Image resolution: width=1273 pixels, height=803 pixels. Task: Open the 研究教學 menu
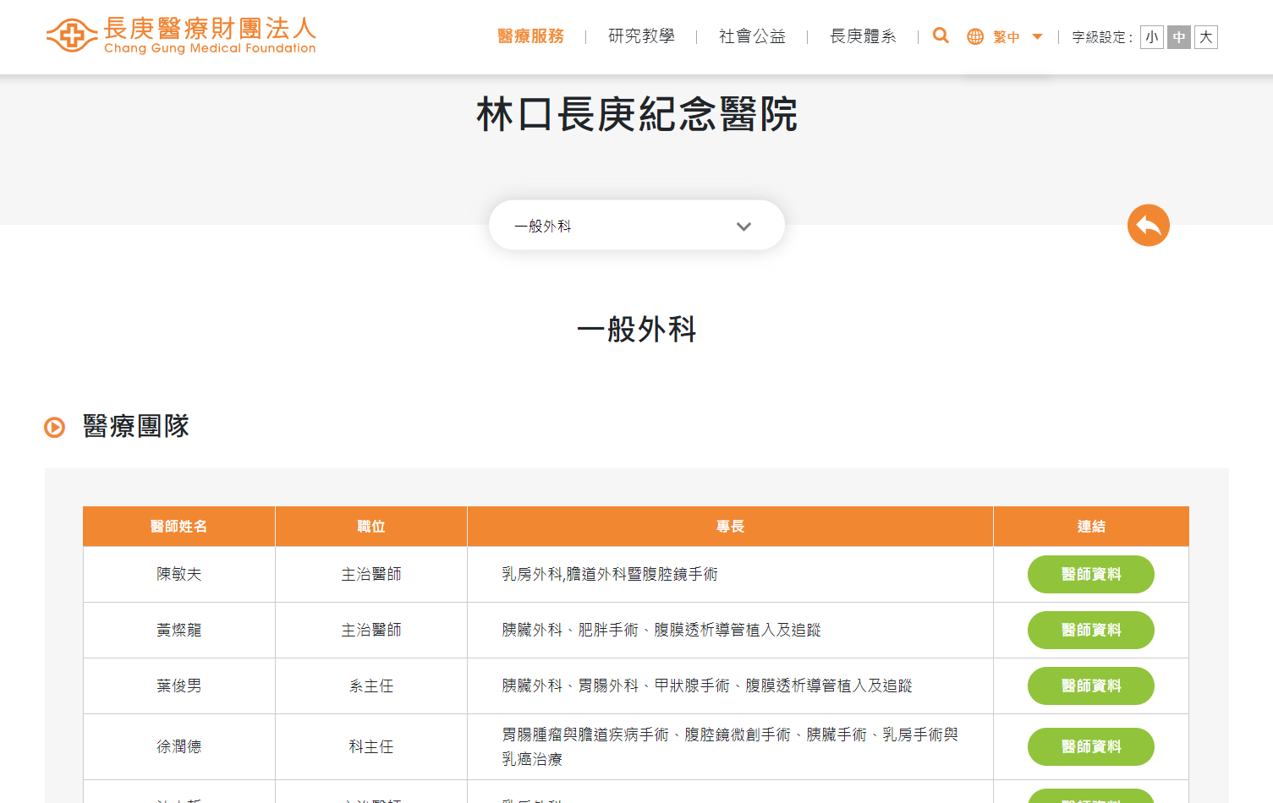641,36
